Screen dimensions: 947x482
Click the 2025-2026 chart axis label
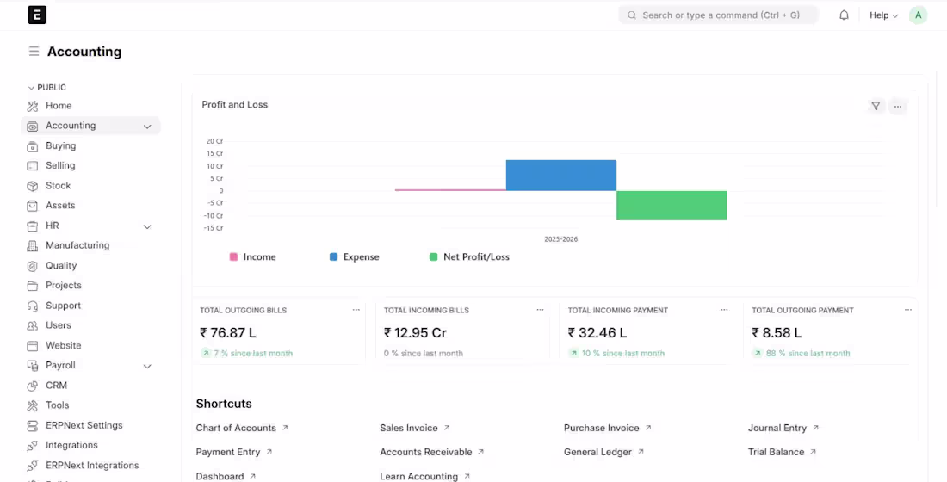tap(561, 239)
